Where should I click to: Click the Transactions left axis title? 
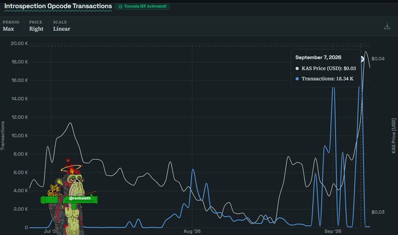[2, 136]
